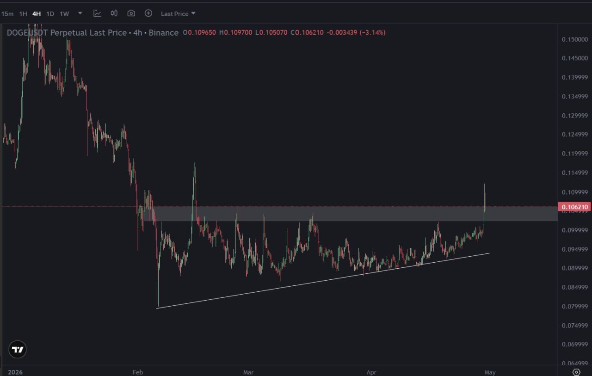Select the line chart comparison icon
The image size is (592, 376).
point(97,13)
